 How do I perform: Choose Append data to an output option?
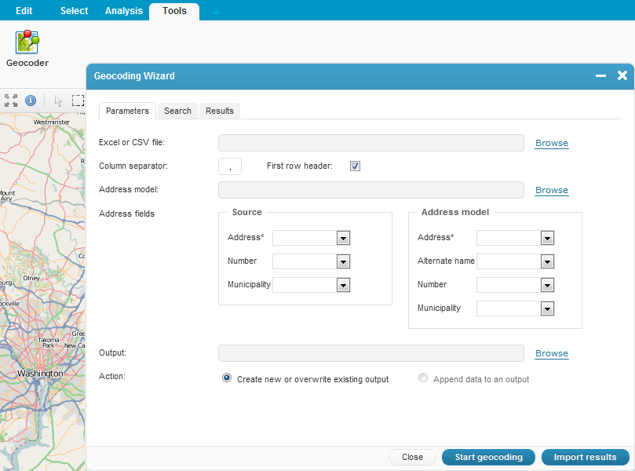pos(423,378)
